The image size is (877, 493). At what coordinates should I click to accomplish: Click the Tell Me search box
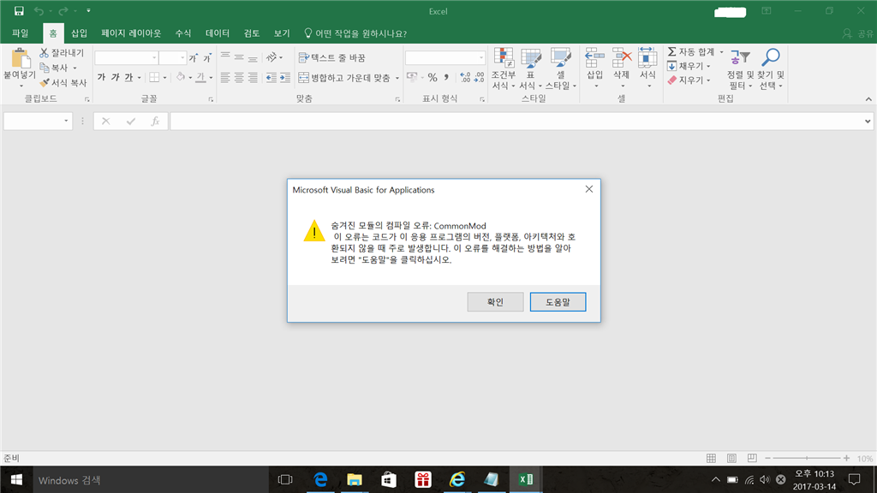pos(355,33)
